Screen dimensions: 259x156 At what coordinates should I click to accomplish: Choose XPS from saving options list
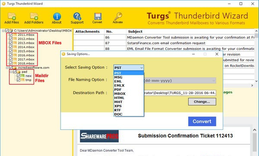click(x=129, y=106)
